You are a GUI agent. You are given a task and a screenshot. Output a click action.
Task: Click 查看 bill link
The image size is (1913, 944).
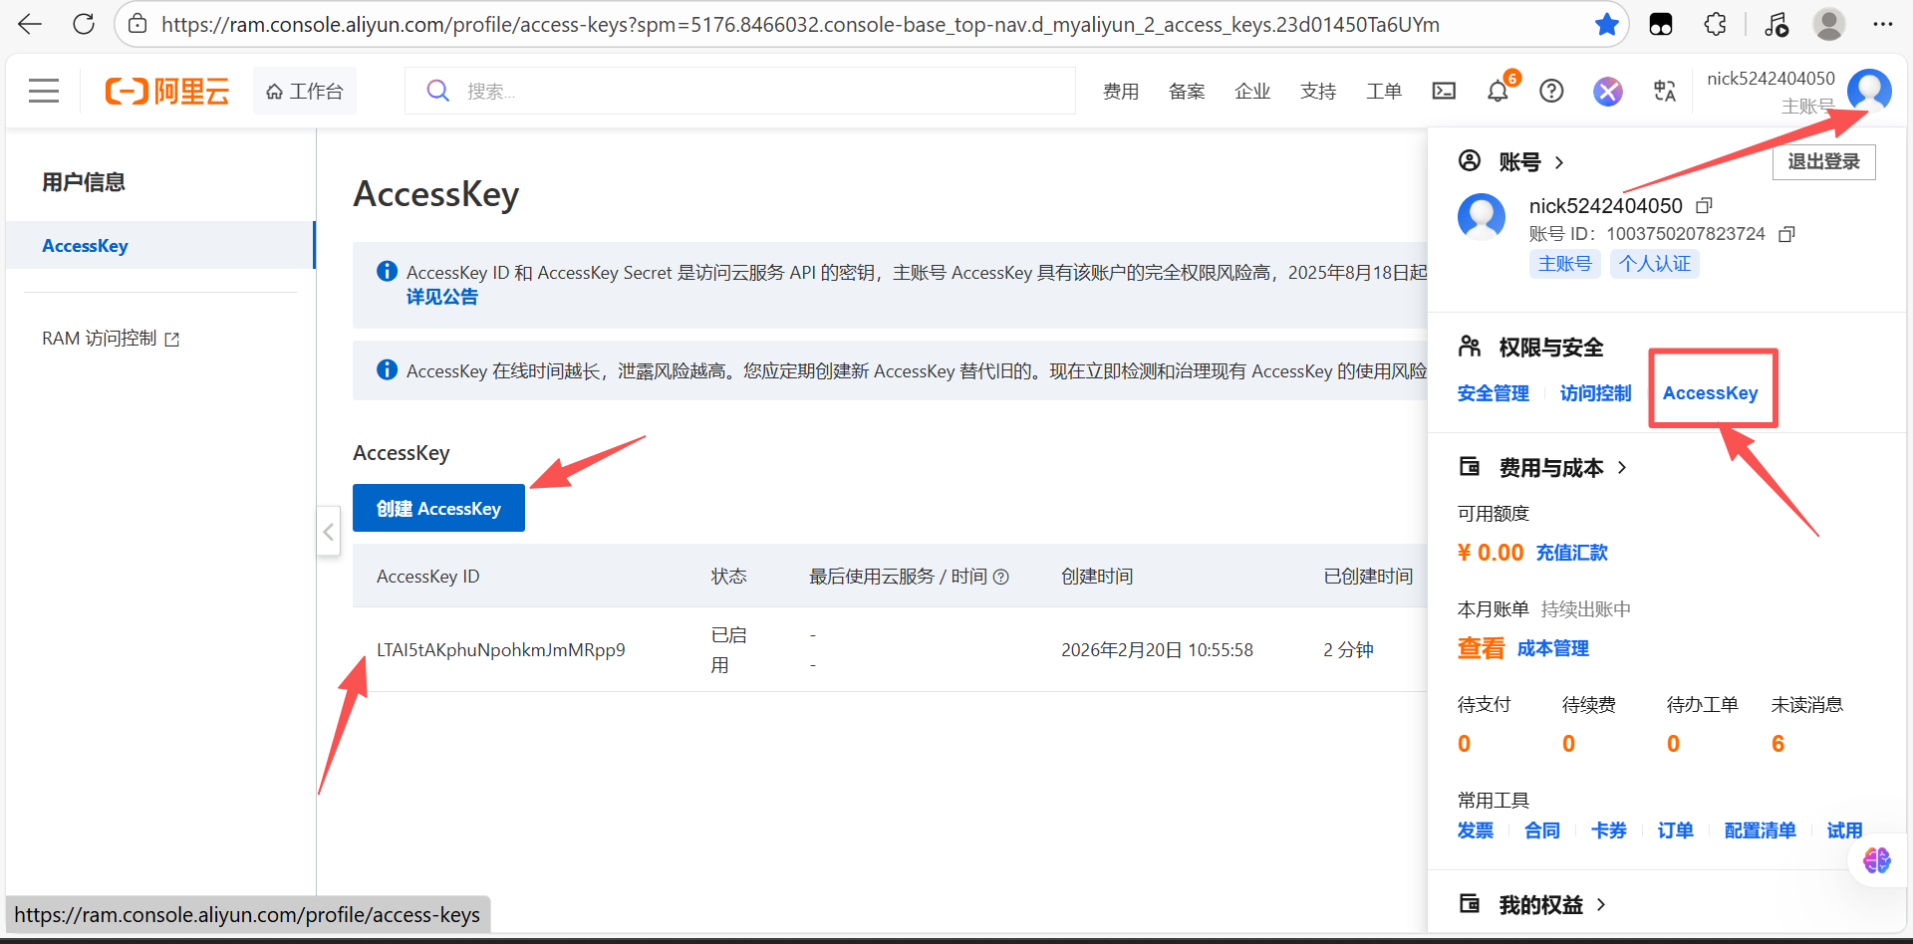coord(1481,648)
